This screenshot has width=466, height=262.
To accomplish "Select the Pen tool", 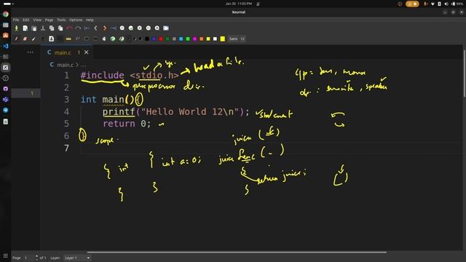I will click(16, 39).
